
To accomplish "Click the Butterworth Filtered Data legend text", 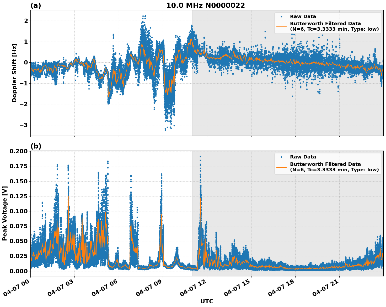I will [x=325, y=24].
